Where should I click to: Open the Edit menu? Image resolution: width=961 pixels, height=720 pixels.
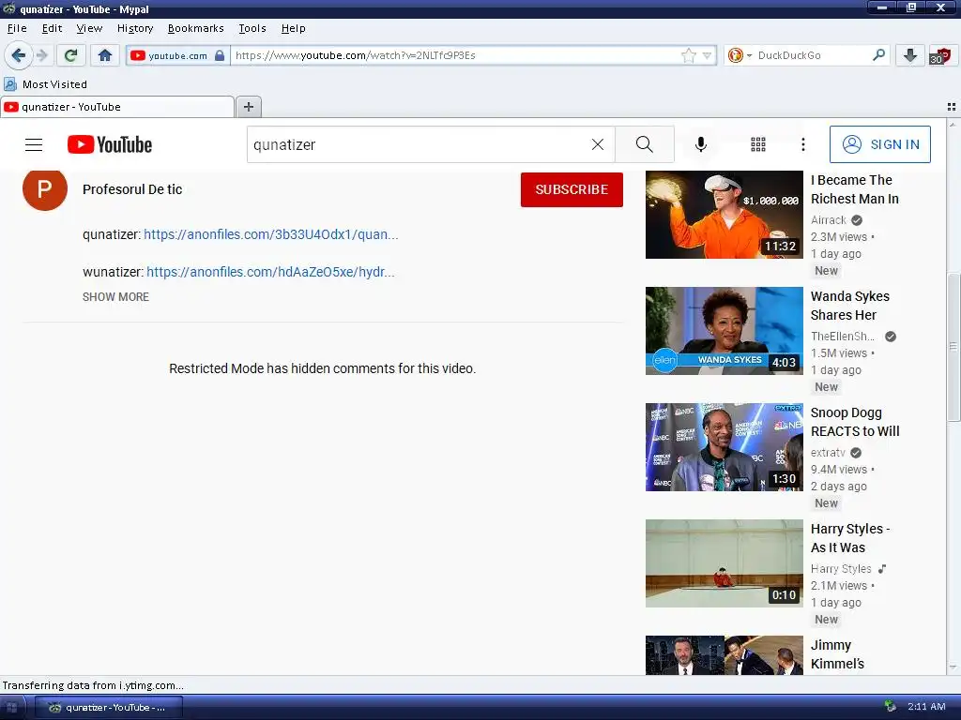[53, 28]
